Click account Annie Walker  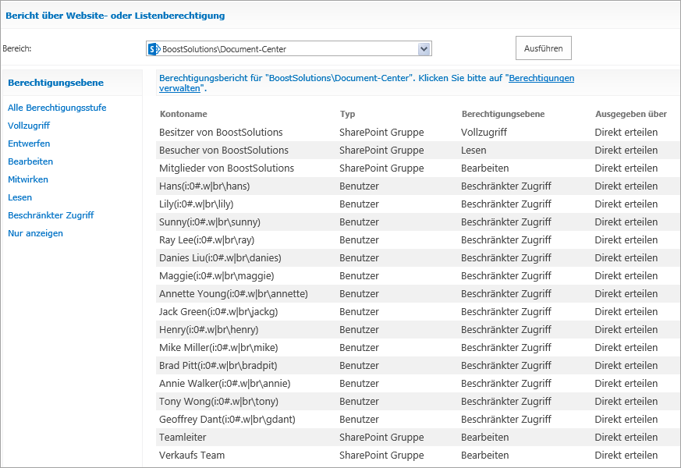[x=225, y=384]
